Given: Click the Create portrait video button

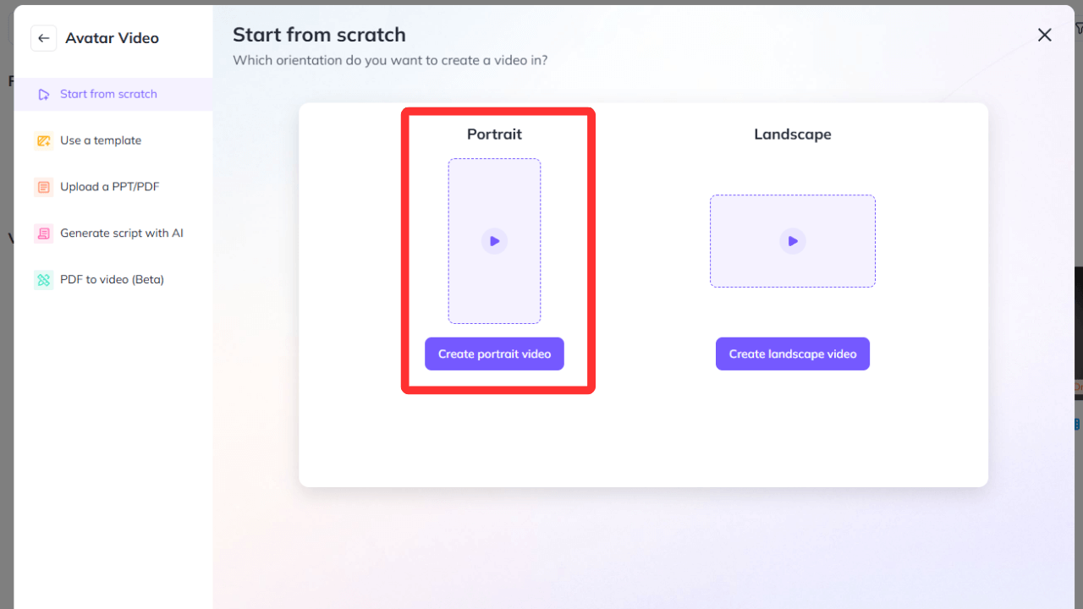Looking at the screenshot, I should (x=494, y=354).
